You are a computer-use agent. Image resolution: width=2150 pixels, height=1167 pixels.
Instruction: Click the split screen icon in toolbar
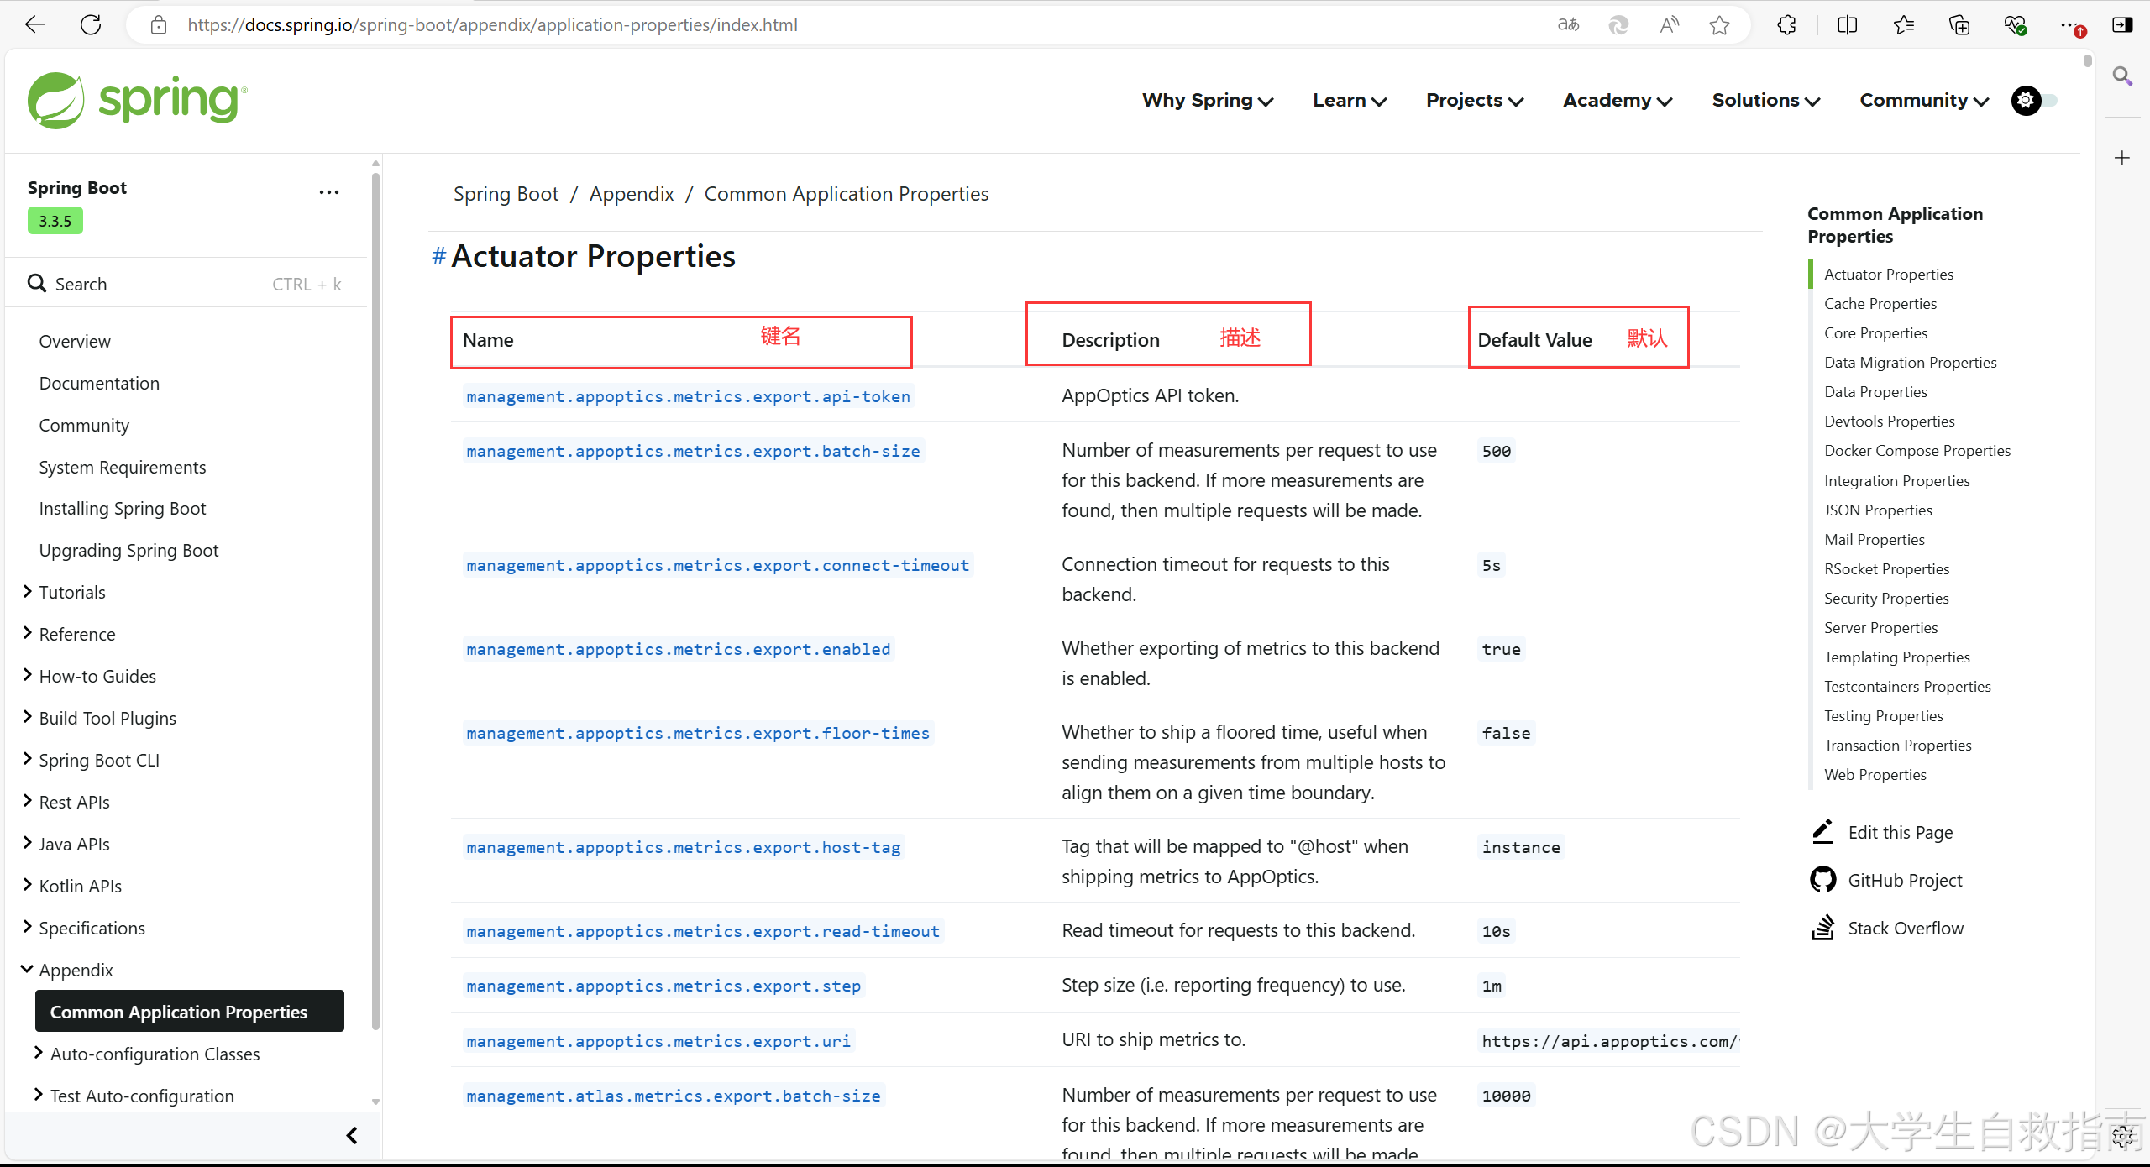1847,25
